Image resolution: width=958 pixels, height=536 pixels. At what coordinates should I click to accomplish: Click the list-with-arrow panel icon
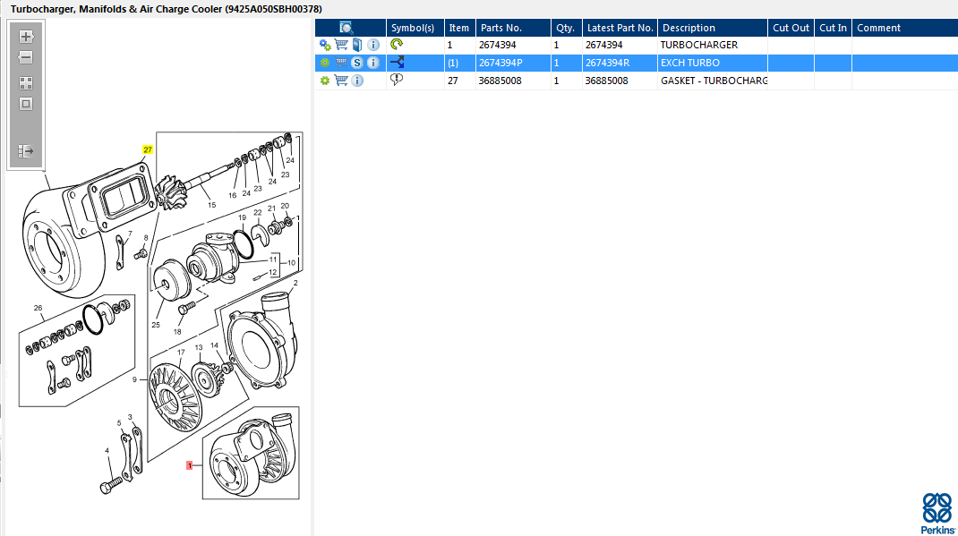tap(26, 151)
